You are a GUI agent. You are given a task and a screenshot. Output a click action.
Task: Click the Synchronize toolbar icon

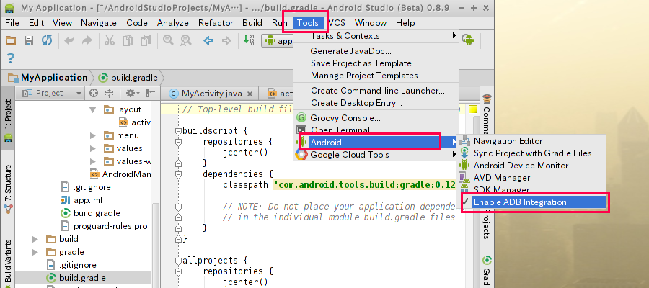[47, 40]
